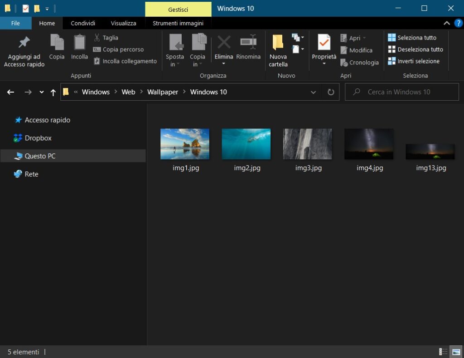Open the Condividi ribbon tab

coord(83,23)
